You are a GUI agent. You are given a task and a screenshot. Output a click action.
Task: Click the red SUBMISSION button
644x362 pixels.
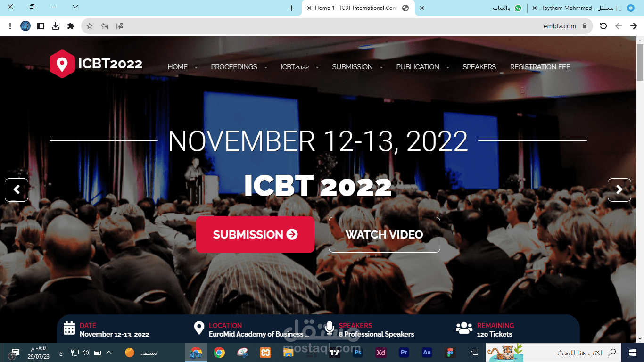(x=255, y=235)
